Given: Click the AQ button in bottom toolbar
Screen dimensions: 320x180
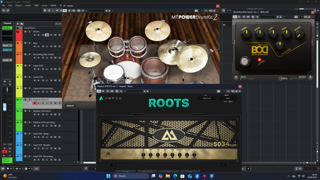Looking at the screenshot, I should tap(36, 169).
